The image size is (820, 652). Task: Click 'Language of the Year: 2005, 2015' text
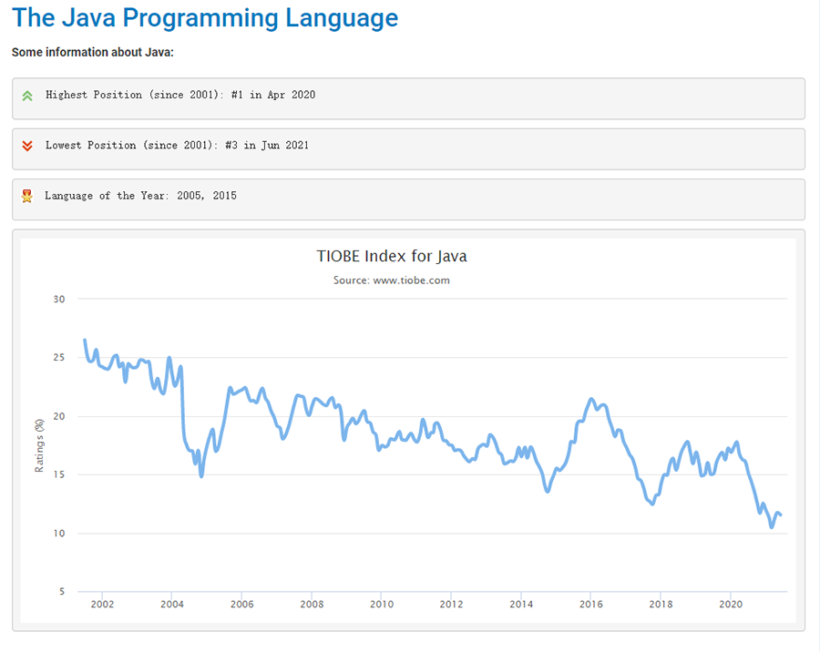pyautogui.click(x=140, y=196)
